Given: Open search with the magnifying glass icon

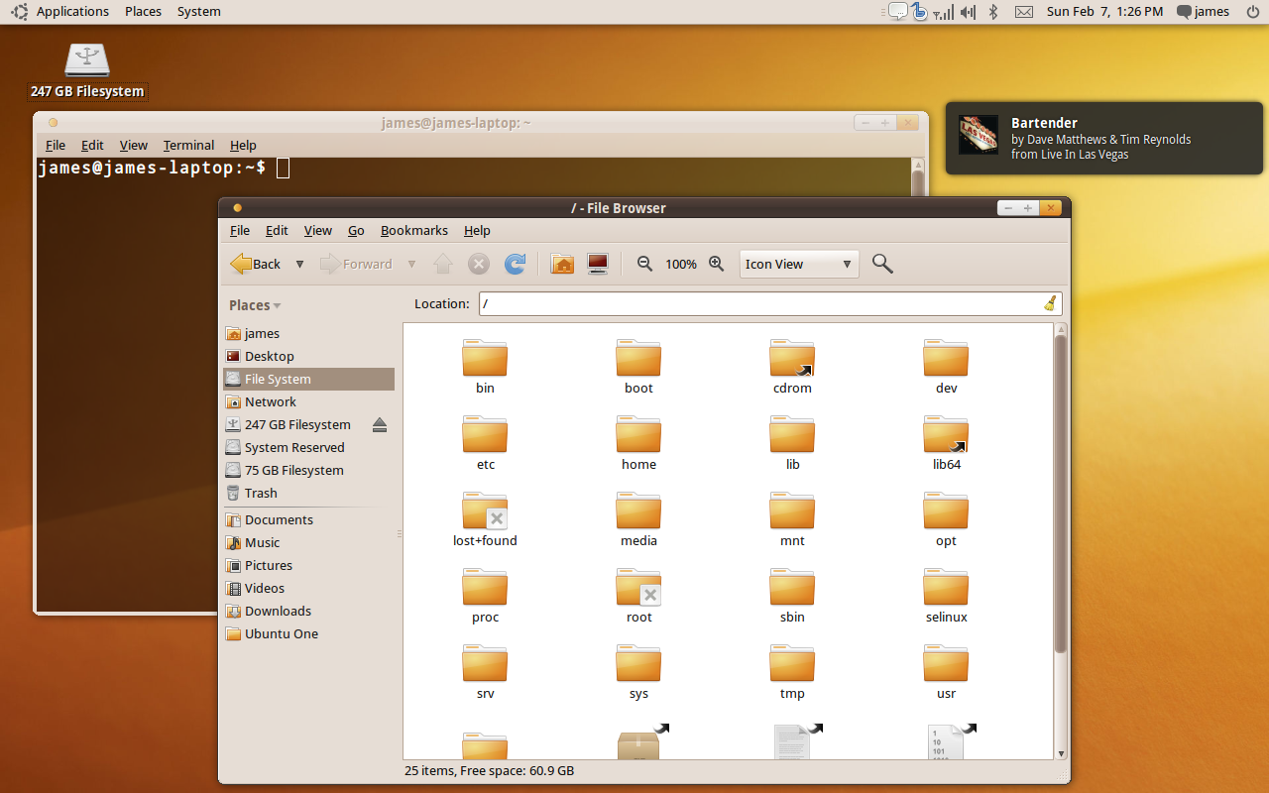Looking at the screenshot, I should point(881,264).
